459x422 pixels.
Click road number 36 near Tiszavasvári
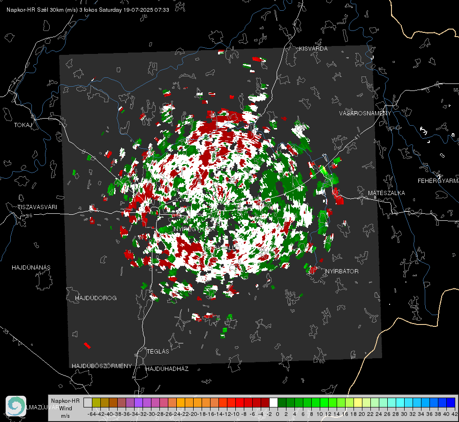tap(29, 216)
